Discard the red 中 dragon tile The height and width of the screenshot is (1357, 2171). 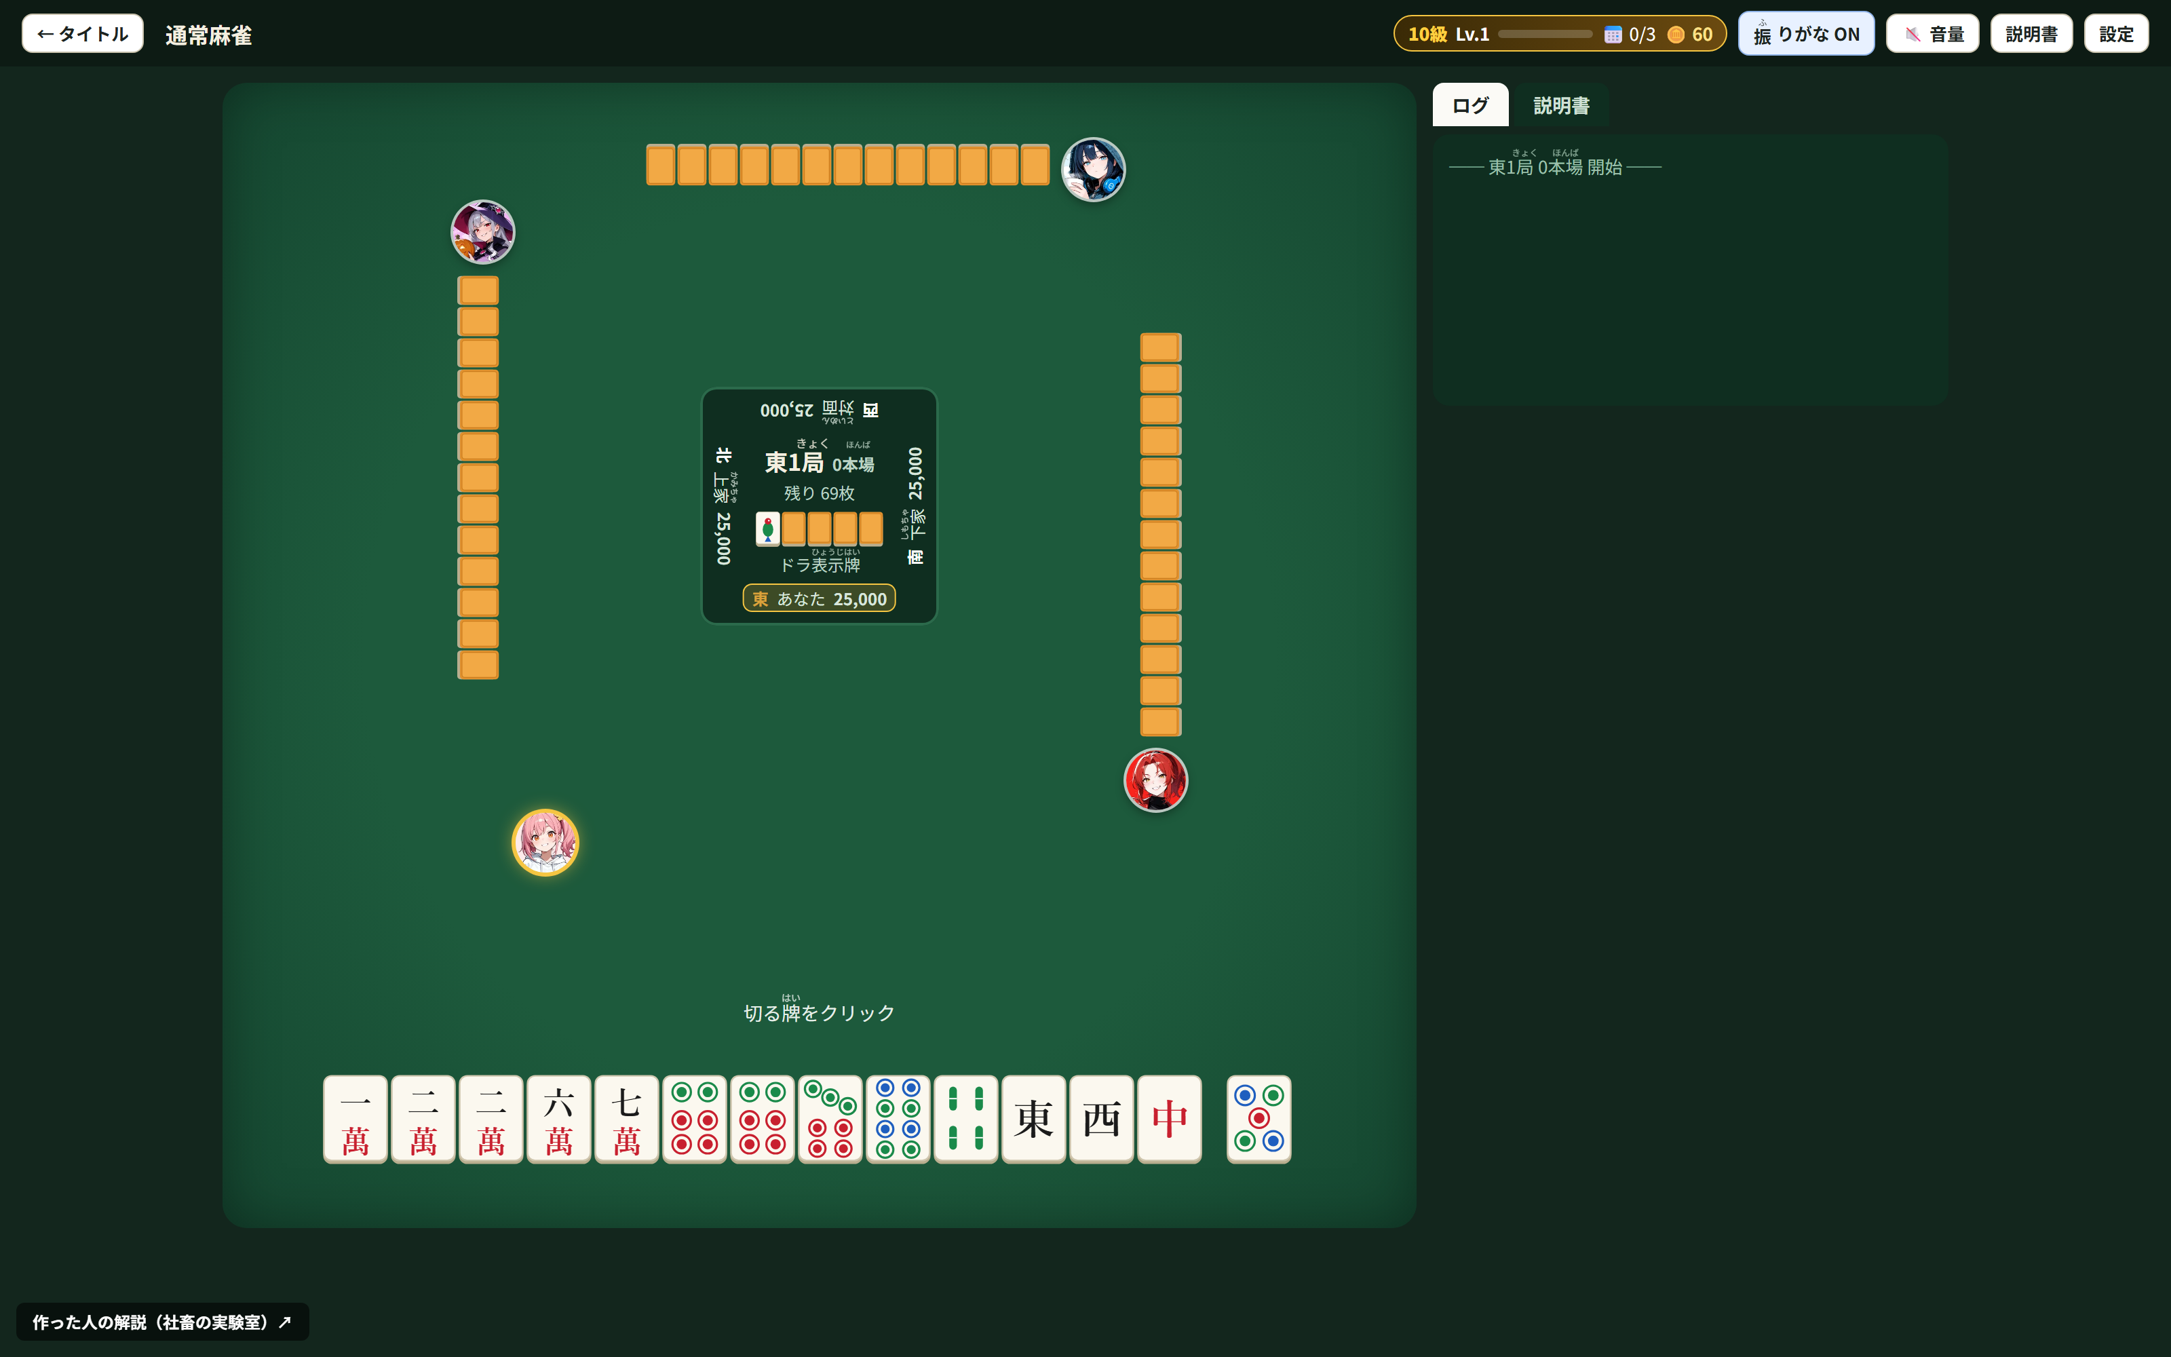(1169, 1118)
